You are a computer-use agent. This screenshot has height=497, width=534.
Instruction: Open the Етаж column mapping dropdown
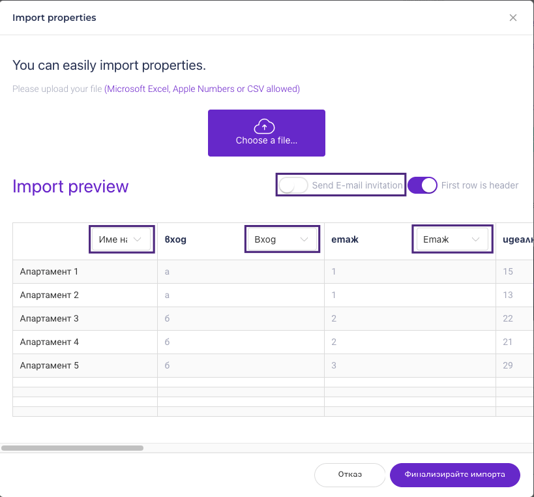(452, 239)
